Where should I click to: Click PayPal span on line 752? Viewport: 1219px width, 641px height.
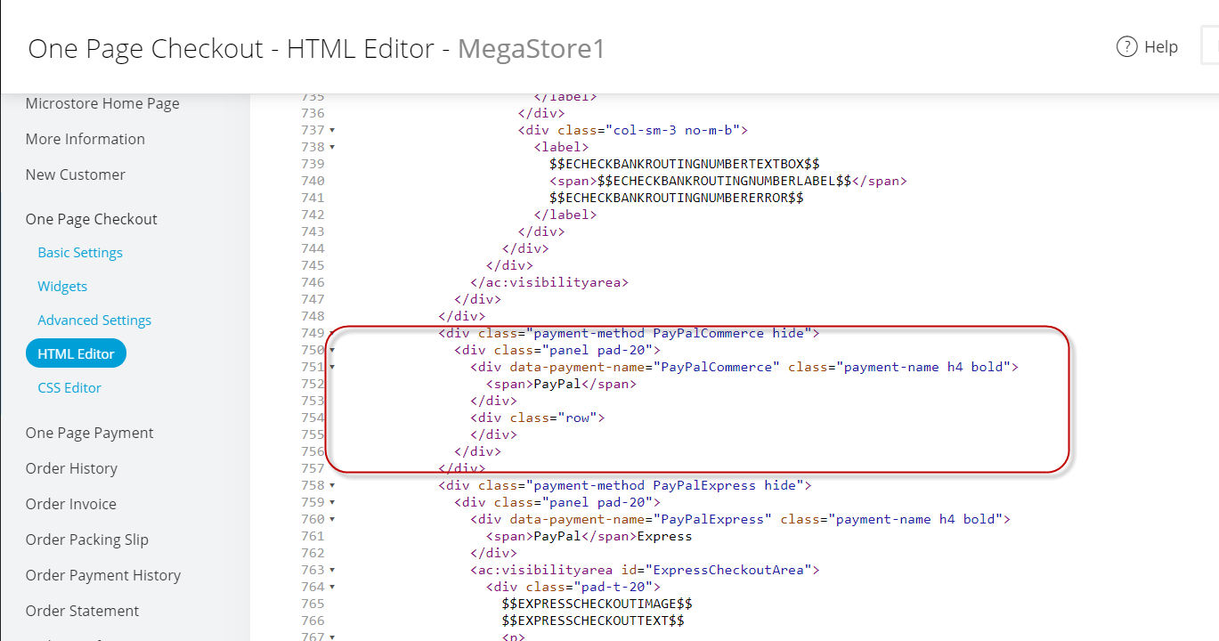coord(561,384)
